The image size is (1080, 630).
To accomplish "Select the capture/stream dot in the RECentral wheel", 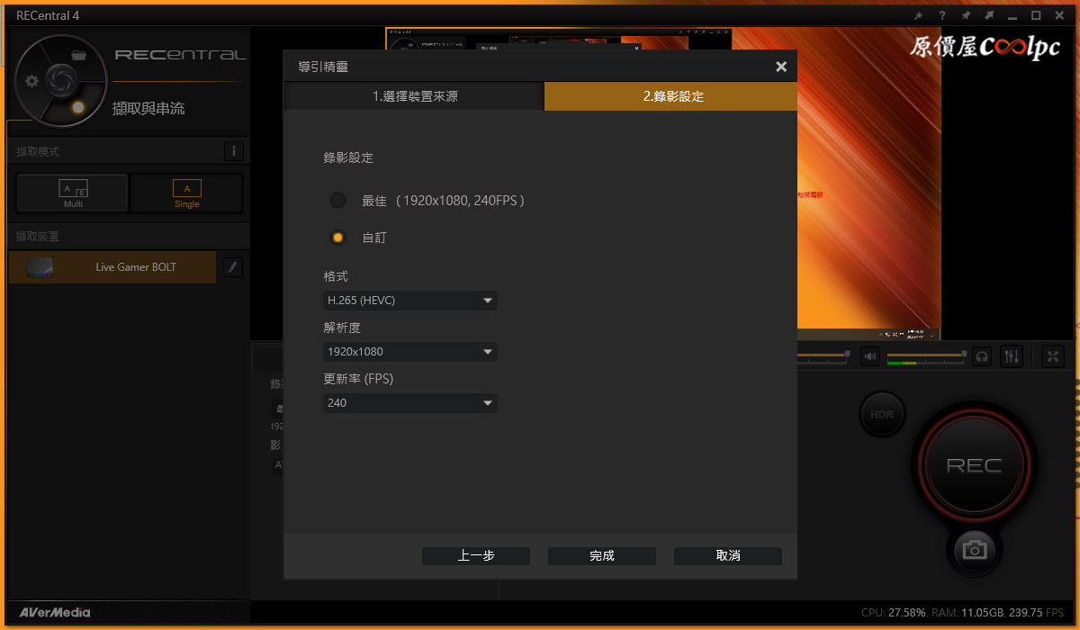I will coord(78,107).
